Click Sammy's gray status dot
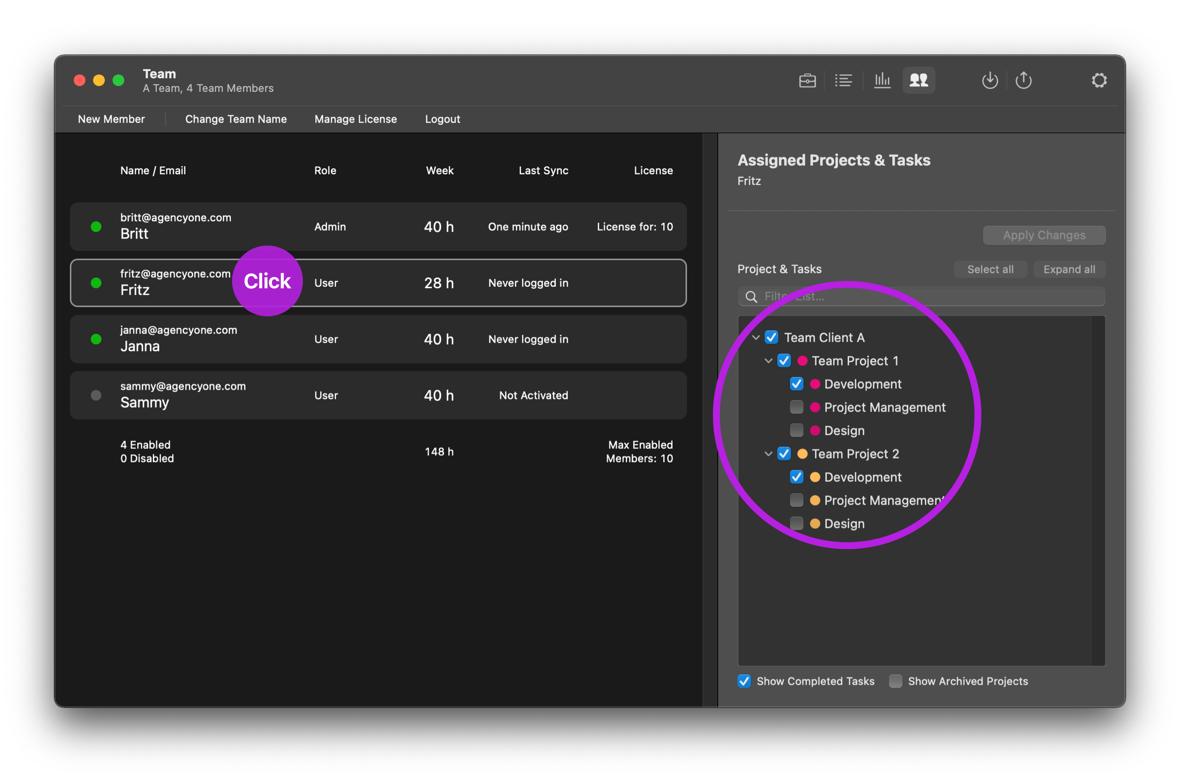1180x779 pixels. [x=96, y=395]
